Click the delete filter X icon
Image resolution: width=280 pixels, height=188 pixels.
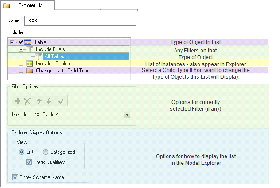click(x=27, y=101)
